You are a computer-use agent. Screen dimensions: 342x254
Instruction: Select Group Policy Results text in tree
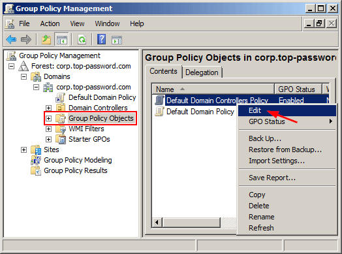click(x=76, y=170)
